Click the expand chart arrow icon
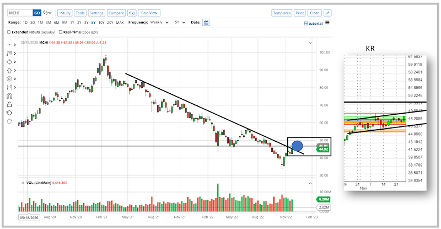 [327, 13]
